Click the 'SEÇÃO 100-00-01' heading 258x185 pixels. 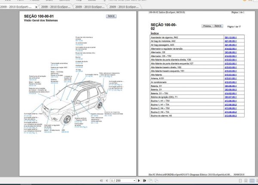(x=39, y=16)
